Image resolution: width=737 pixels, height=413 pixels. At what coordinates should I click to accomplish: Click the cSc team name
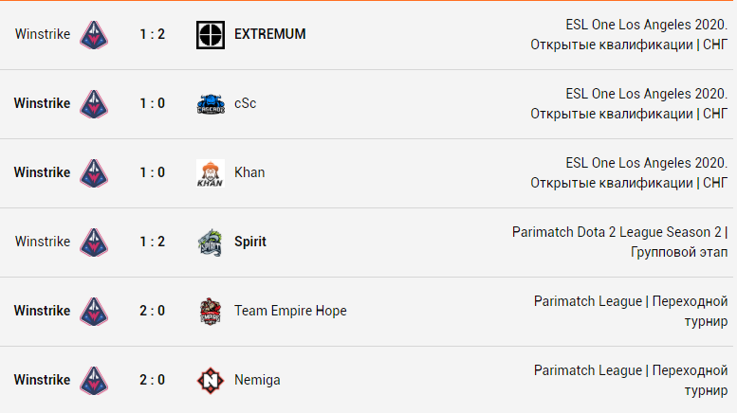[246, 103]
